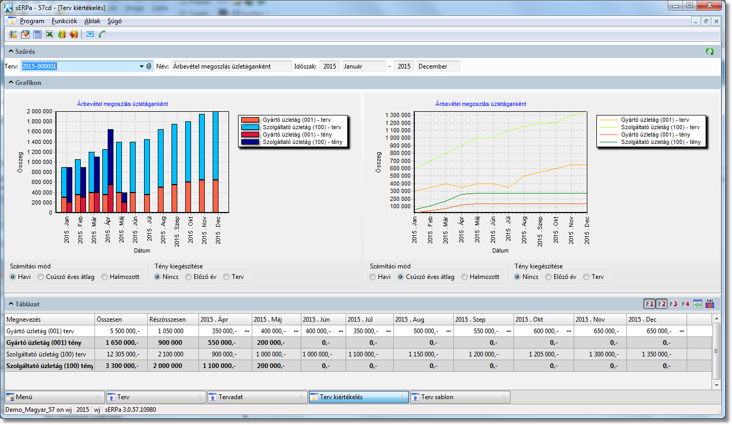
Task: Select Előző év for left chart Tény kiegészítése
Action: 188,277
